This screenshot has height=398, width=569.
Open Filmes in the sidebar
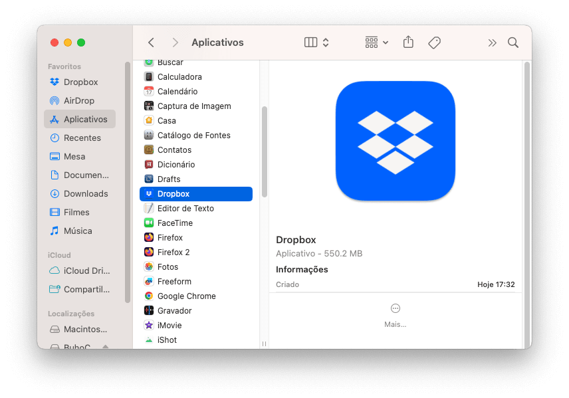[80, 212]
